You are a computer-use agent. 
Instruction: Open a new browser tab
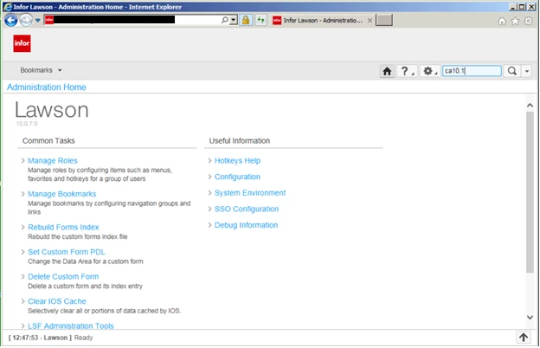[x=384, y=20]
